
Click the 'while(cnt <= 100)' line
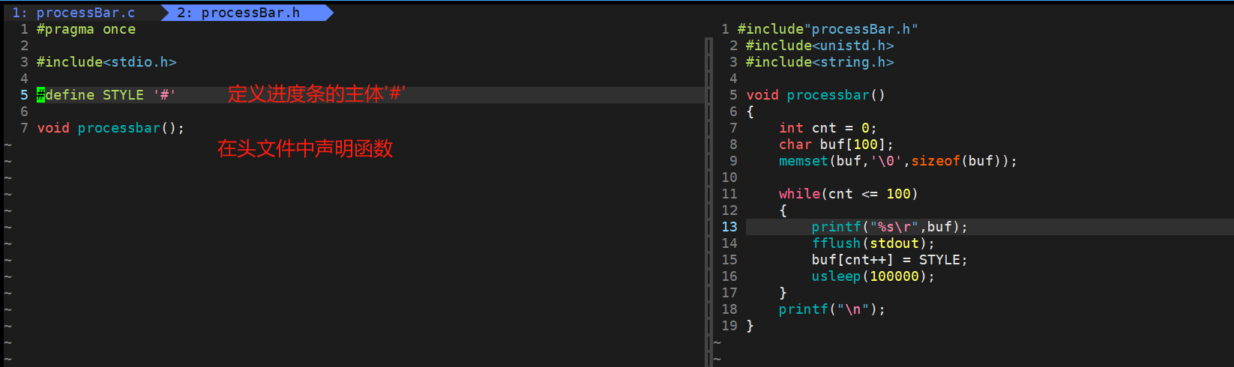849,194
